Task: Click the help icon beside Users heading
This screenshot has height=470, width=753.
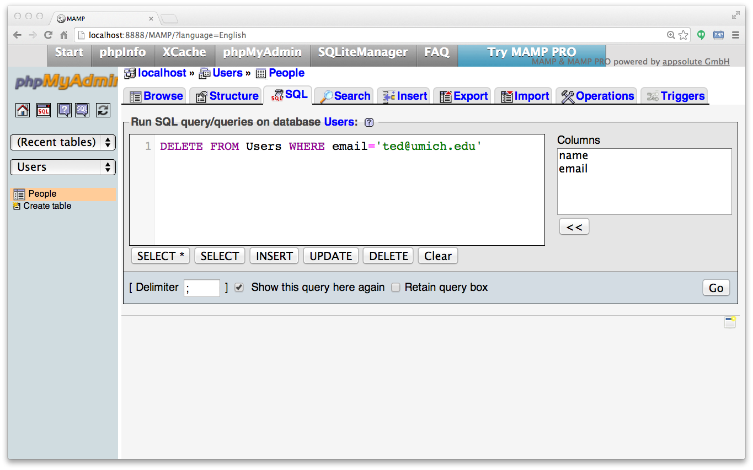Action: click(x=369, y=122)
